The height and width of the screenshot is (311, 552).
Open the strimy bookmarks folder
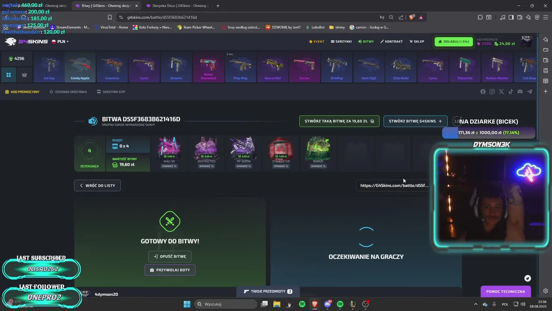click(x=337, y=27)
